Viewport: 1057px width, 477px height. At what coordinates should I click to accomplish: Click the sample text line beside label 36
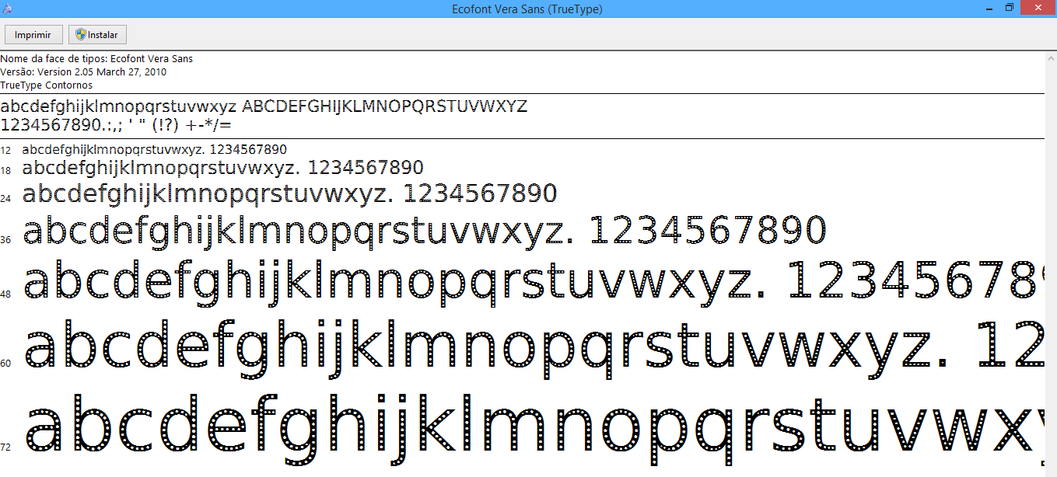[425, 232]
